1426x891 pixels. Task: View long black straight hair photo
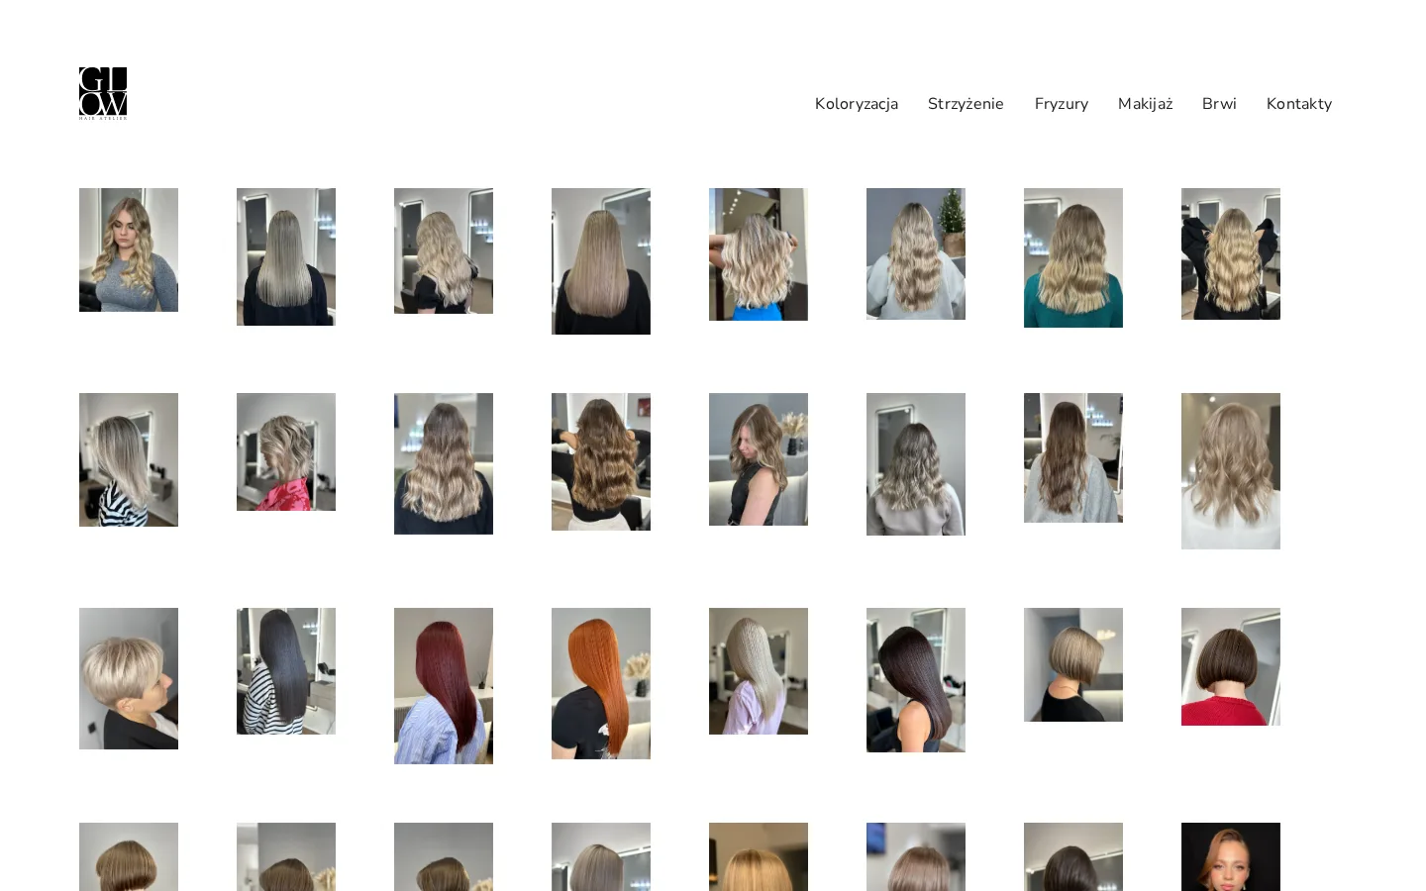click(286, 671)
